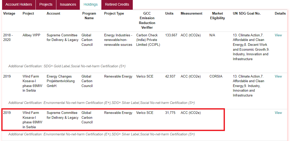The height and width of the screenshot is (141, 290).
Task: Click the 2018 - 2020 vintage cell
Action: (8, 38)
